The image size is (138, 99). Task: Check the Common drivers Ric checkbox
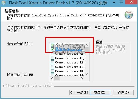[x=52, y=62]
